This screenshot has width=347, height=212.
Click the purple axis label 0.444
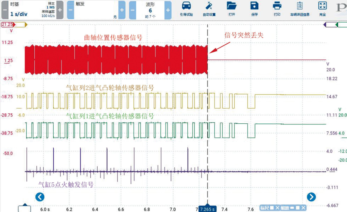tap(332, 169)
